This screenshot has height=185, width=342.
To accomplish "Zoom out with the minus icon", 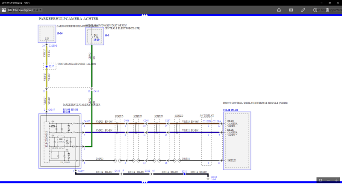I will point(327,180).
